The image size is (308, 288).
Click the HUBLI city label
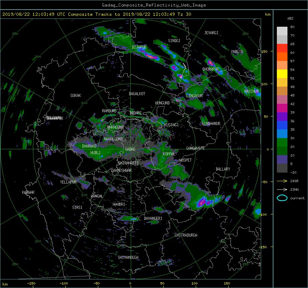coord(95,153)
